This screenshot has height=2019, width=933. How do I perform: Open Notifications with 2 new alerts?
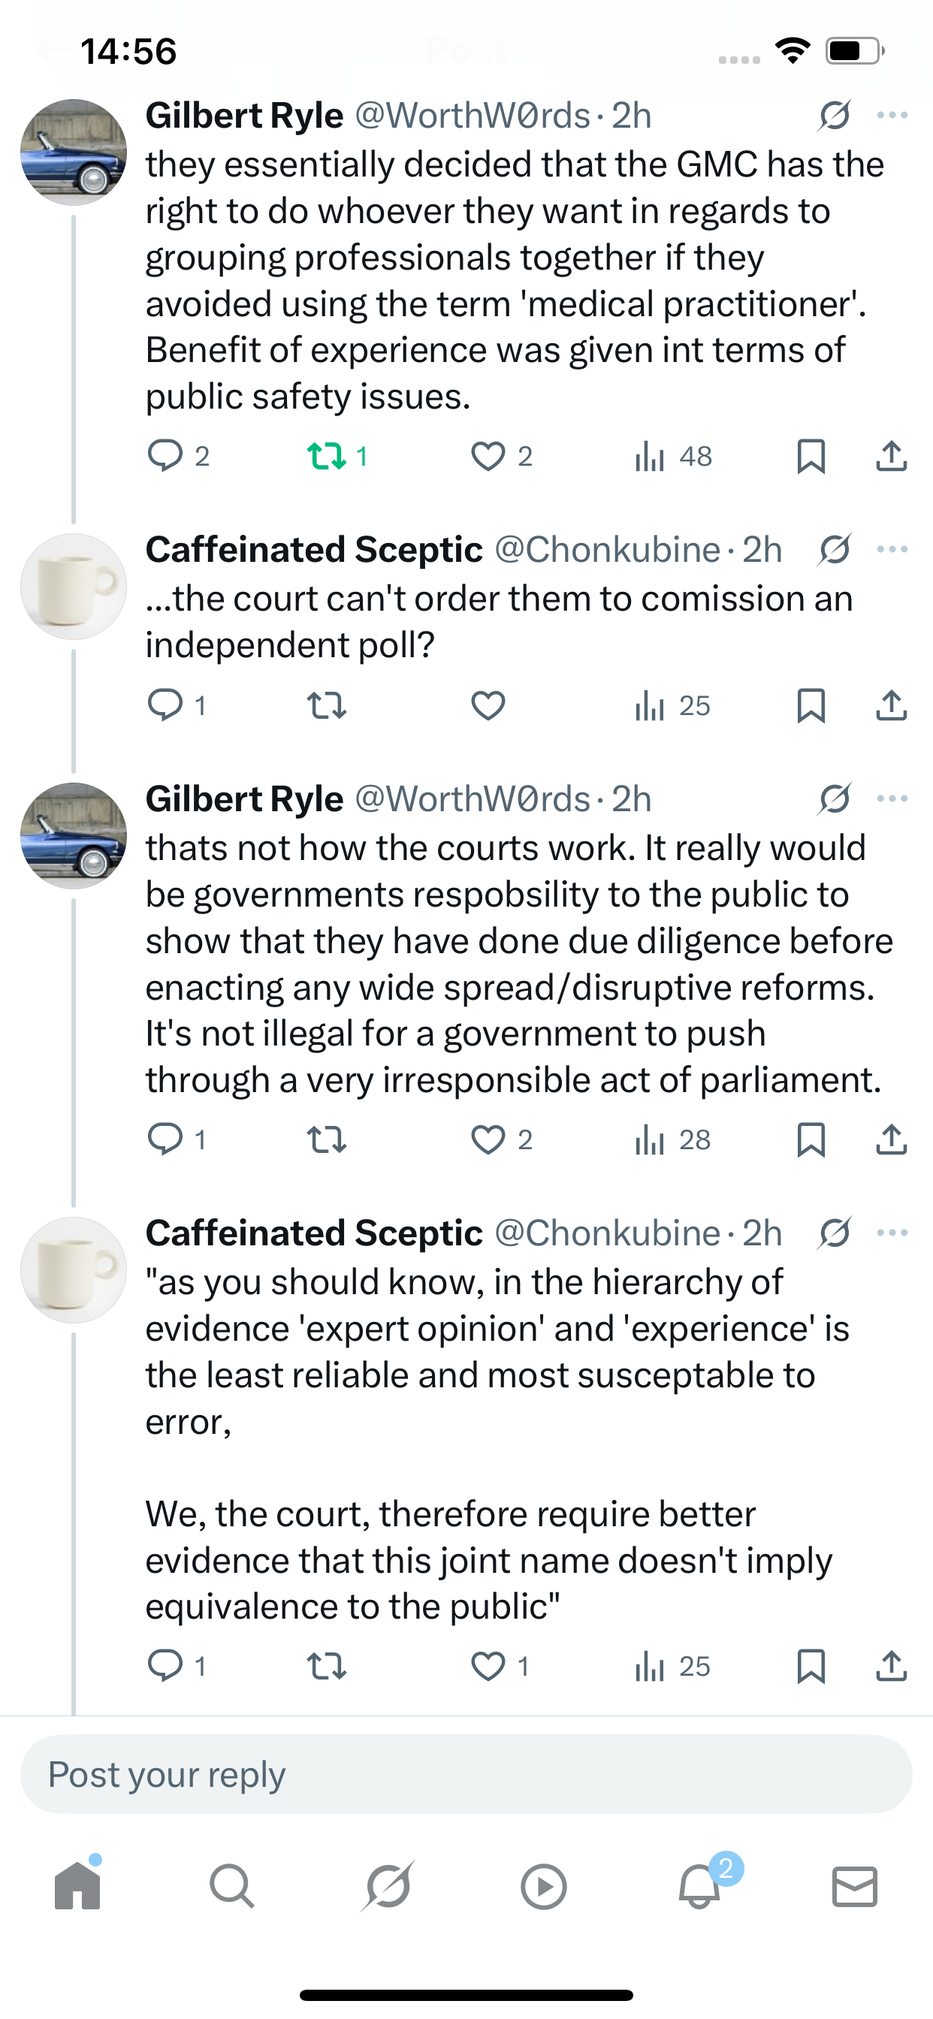click(x=699, y=1885)
